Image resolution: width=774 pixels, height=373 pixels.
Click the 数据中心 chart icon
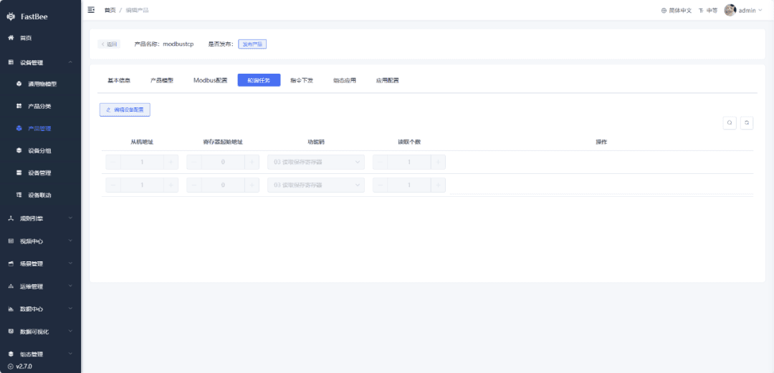(11, 309)
